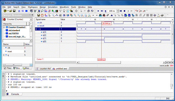Expand the q signal in Design Browser
Screen dimensions: 175x101
click(4, 55)
